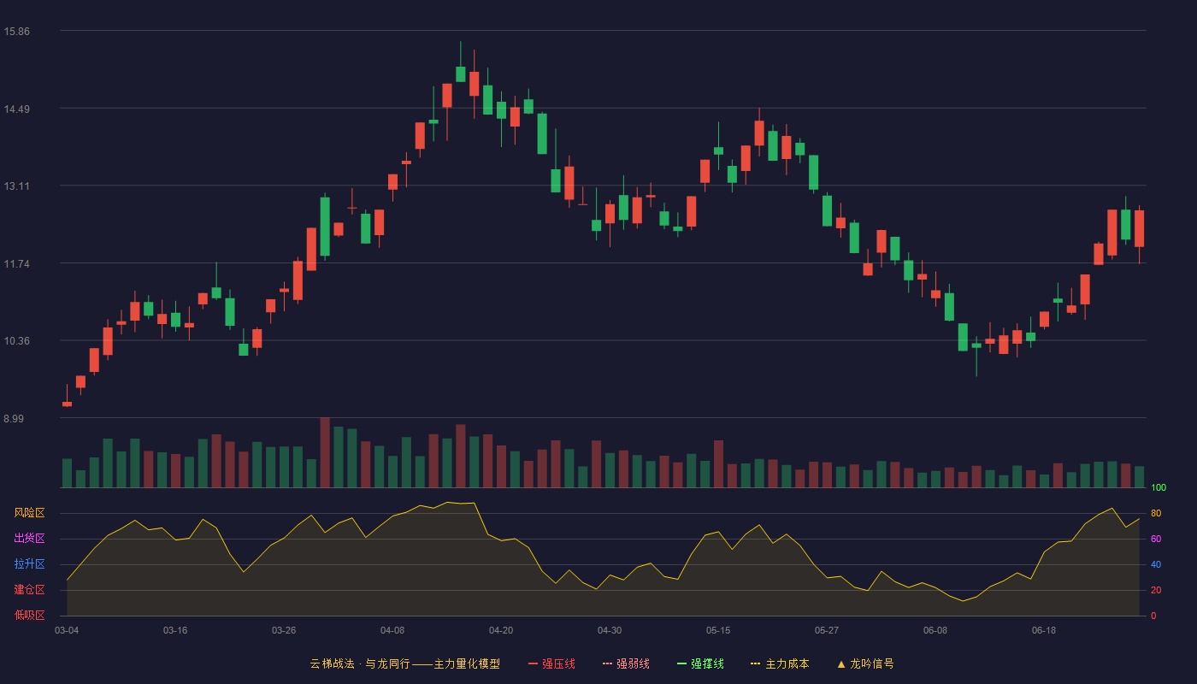
Task: Toggle the 强压线 legend item
Action: (x=551, y=663)
